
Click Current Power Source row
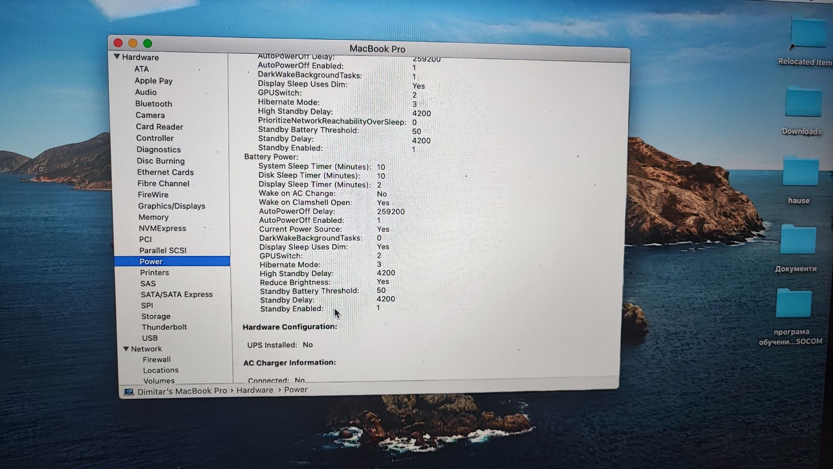point(324,229)
